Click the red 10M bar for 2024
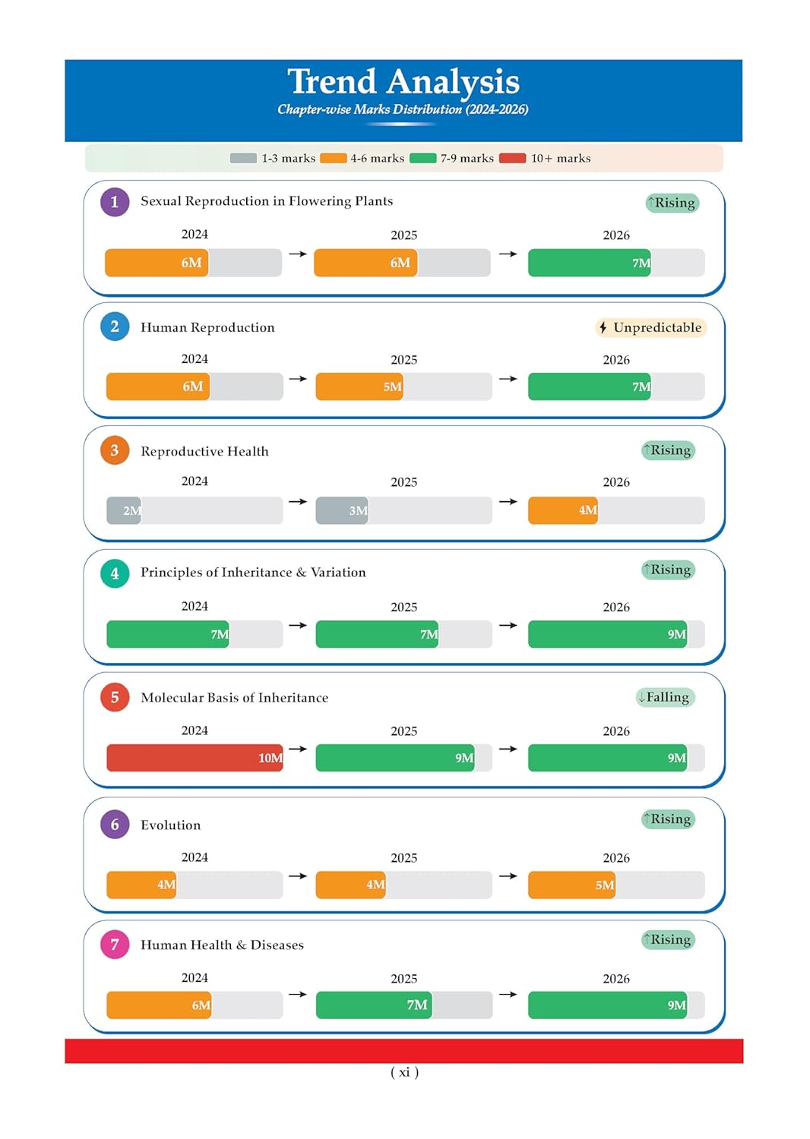This screenshot has height=1139, width=810. point(195,758)
